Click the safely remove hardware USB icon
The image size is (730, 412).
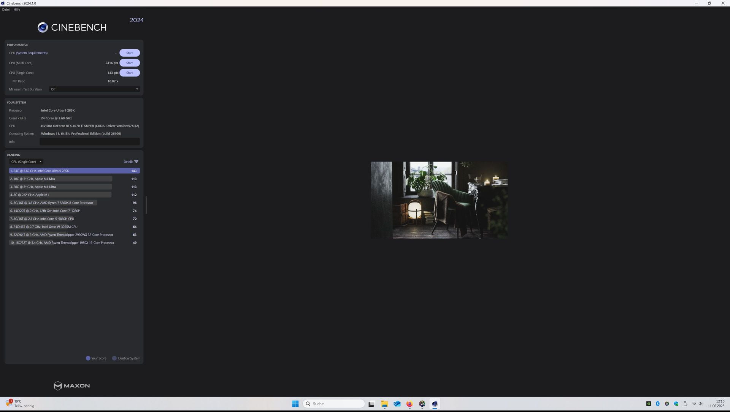click(x=685, y=404)
